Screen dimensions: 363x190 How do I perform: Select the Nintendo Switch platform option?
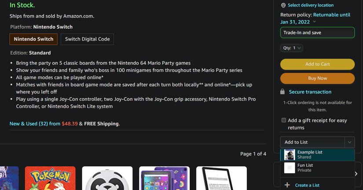click(x=33, y=39)
